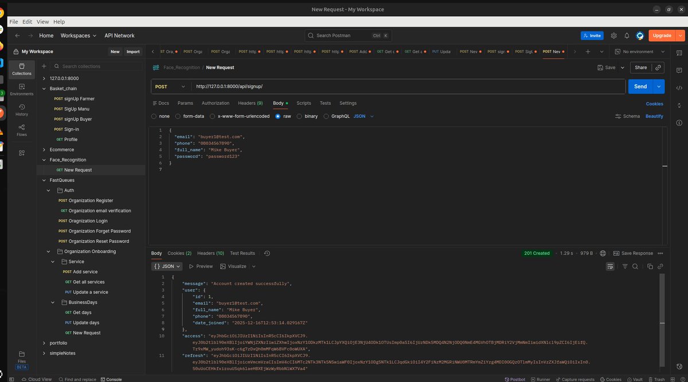688x382 pixels.
Task: Beautify the request body JSON
Action: pos(655,116)
